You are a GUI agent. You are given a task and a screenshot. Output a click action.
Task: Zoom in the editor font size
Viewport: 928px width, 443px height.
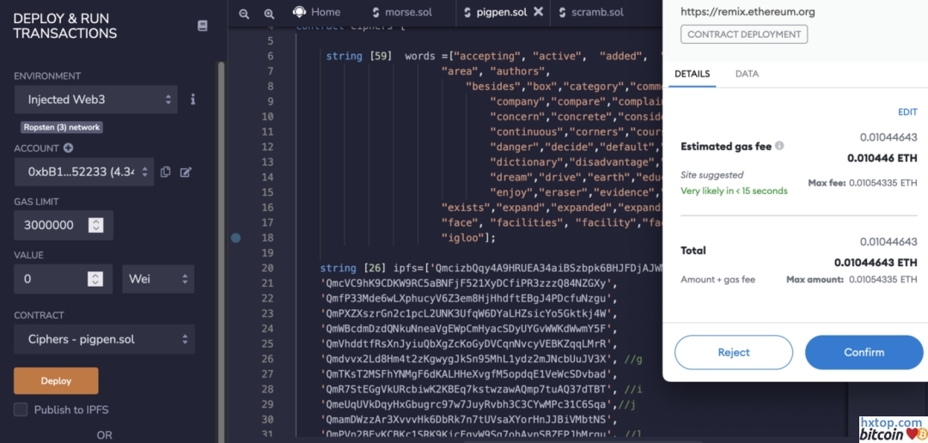(269, 13)
